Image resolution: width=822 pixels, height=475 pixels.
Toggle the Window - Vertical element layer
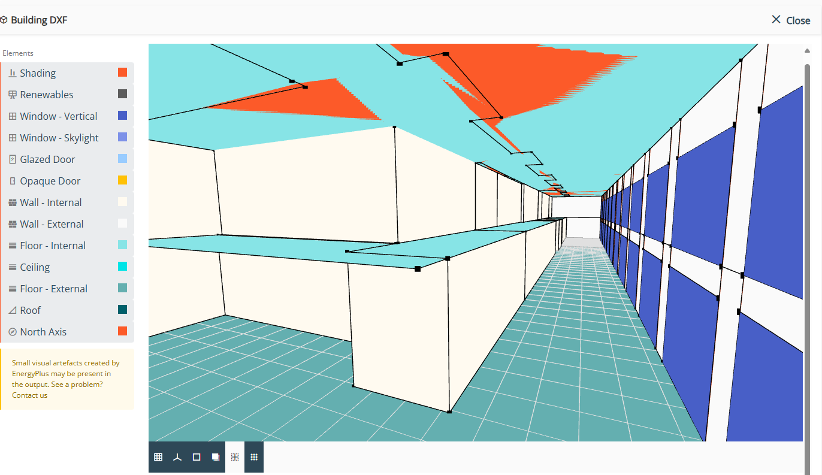coord(58,116)
